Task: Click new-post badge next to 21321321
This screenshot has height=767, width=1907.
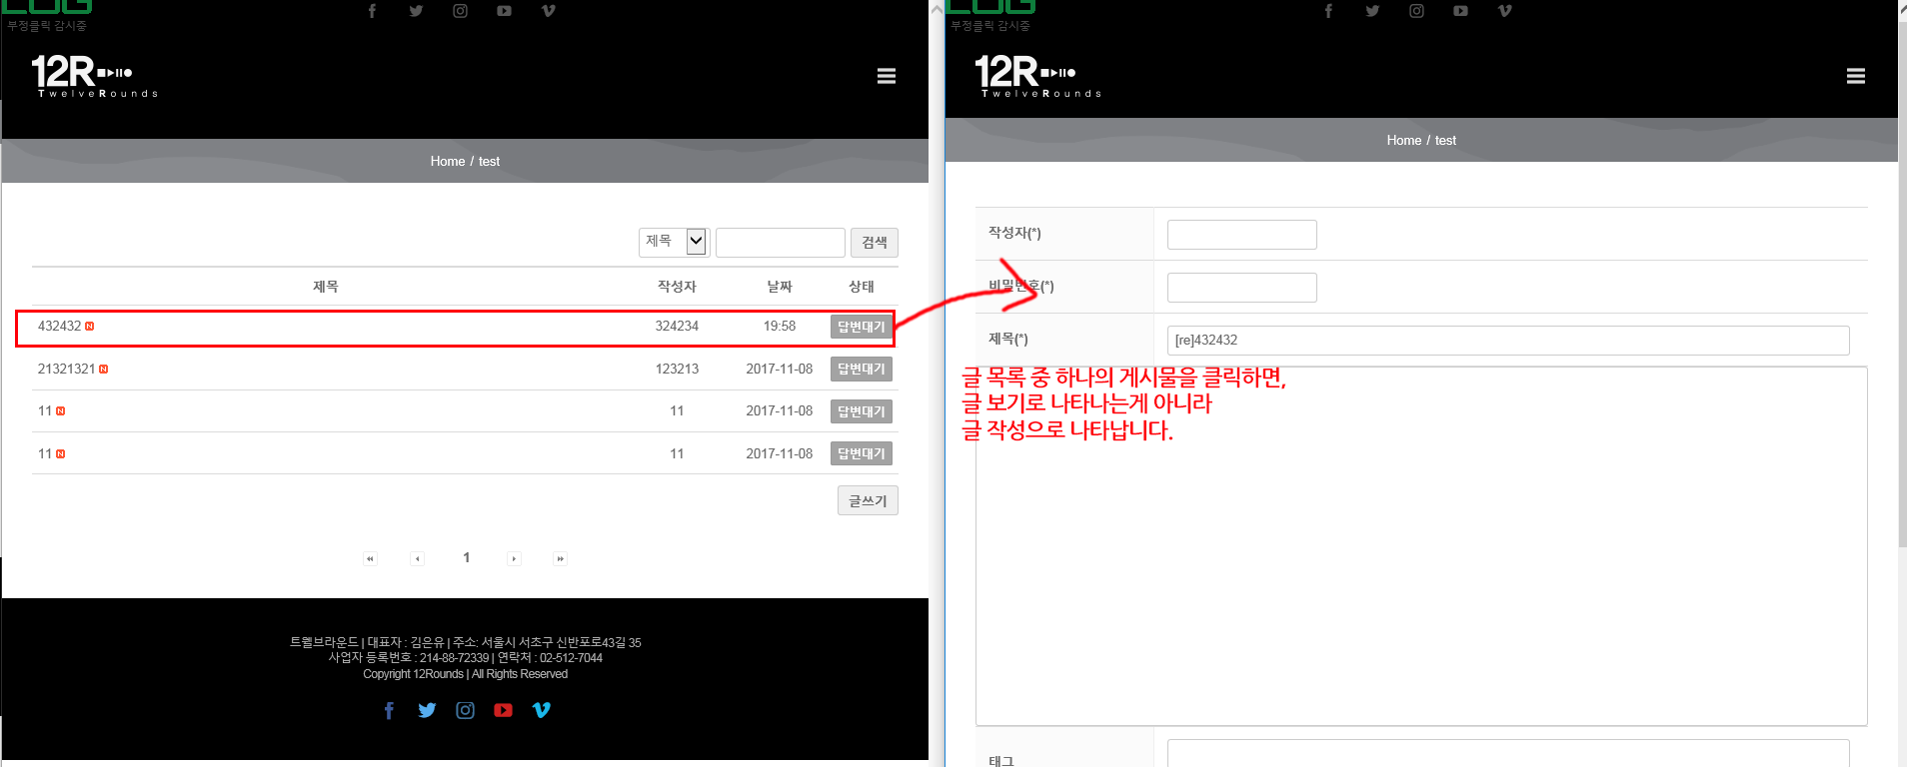Action: pyautogui.click(x=104, y=370)
